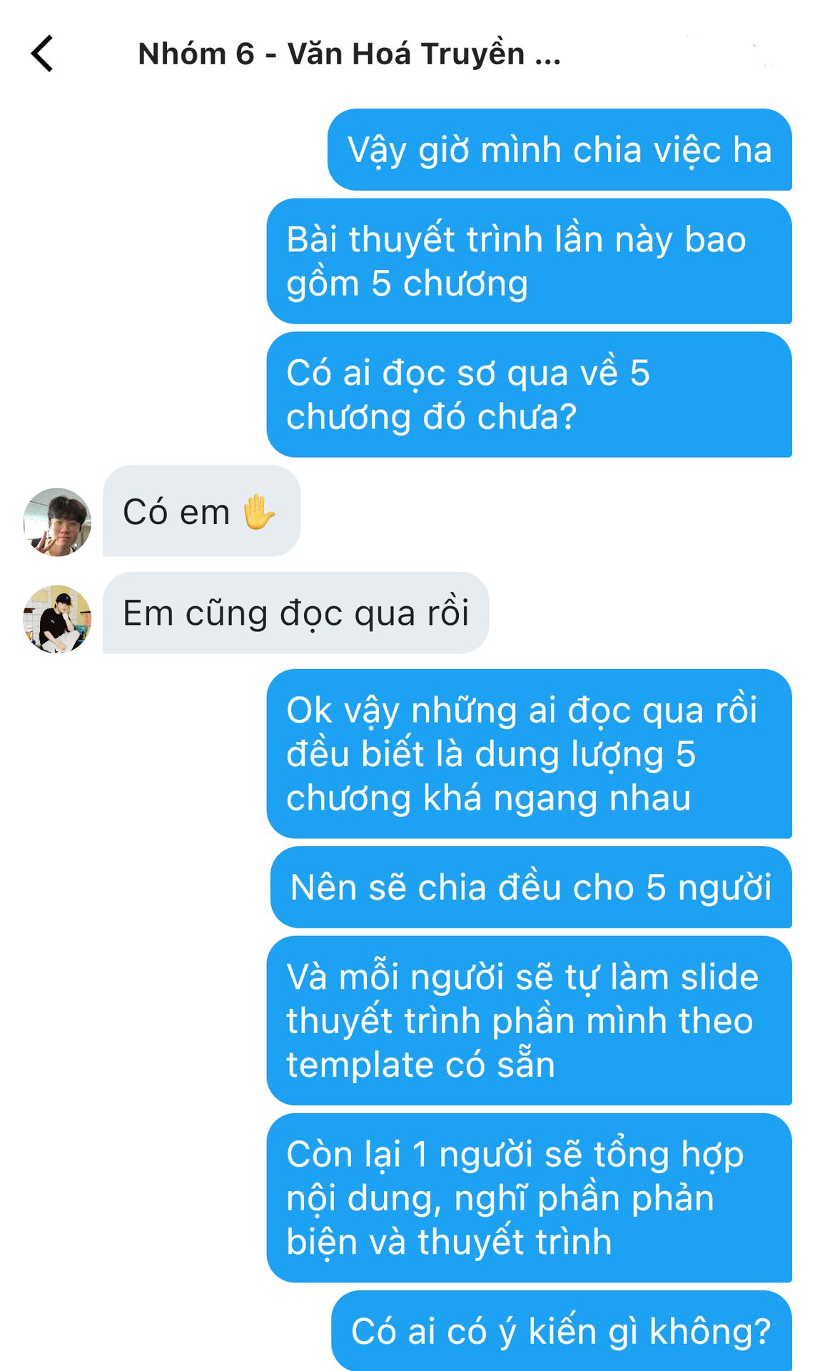
Task: Tap message Có ai có ý kiến gì không?
Action: point(562,1331)
